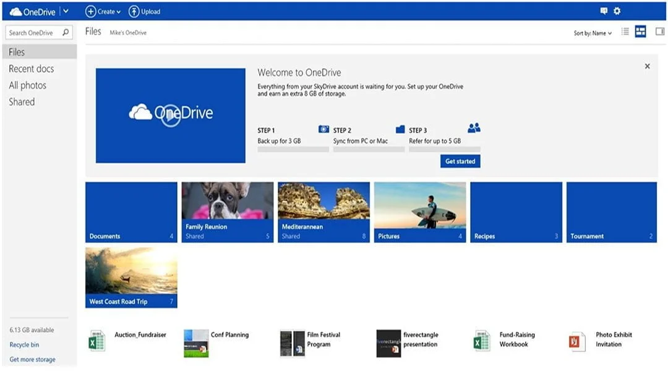Screen dimensions: 668x371
Task: Click the Upload arrow icon
Action: (x=134, y=11)
